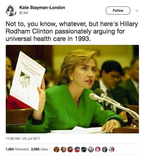Open the avatar of the man in a suit

pos(105,149)
